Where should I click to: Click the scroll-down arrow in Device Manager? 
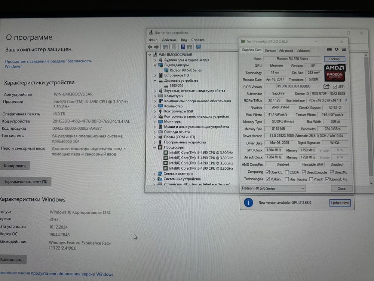(371, 183)
